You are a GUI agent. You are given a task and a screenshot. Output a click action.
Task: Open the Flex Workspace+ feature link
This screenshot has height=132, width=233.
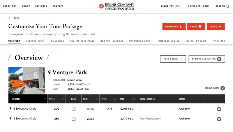pyautogui.click(x=150, y=119)
